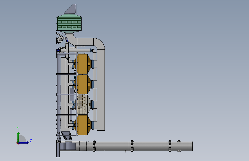Select the second yellow hopper from the top

pyautogui.click(x=84, y=84)
